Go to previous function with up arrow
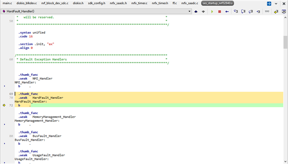 pyautogui.click(x=196, y=12)
